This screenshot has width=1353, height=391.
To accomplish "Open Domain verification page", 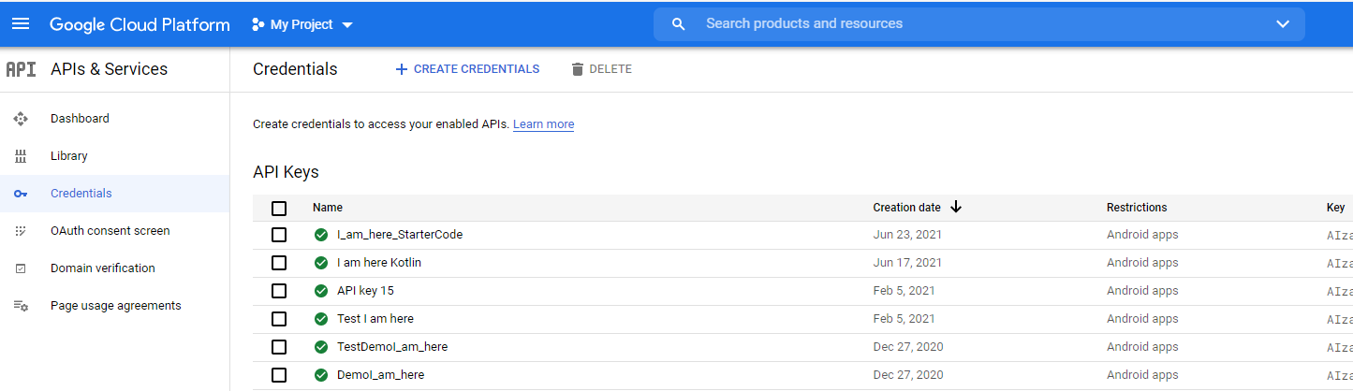I will point(103,268).
